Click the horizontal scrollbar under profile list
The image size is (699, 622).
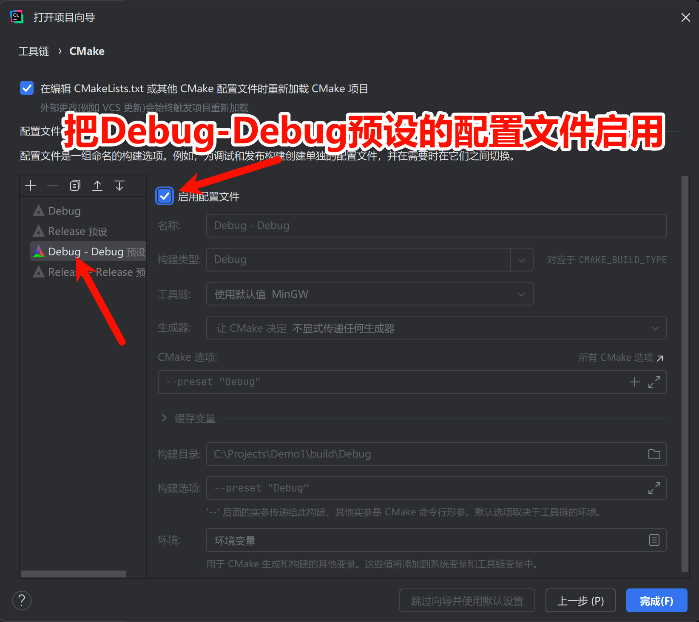74,574
